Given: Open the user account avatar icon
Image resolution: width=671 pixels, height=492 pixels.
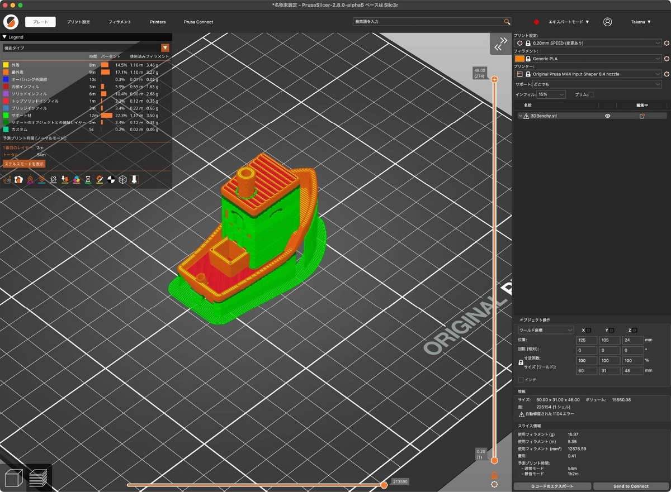Looking at the screenshot, I should (x=607, y=22).
